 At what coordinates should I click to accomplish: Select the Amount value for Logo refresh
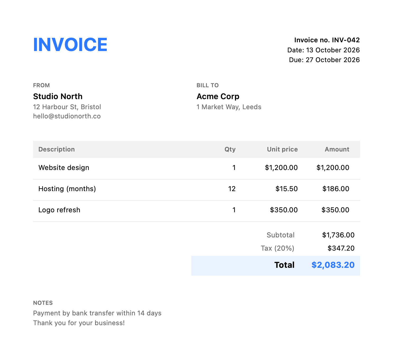pos(335,210)
